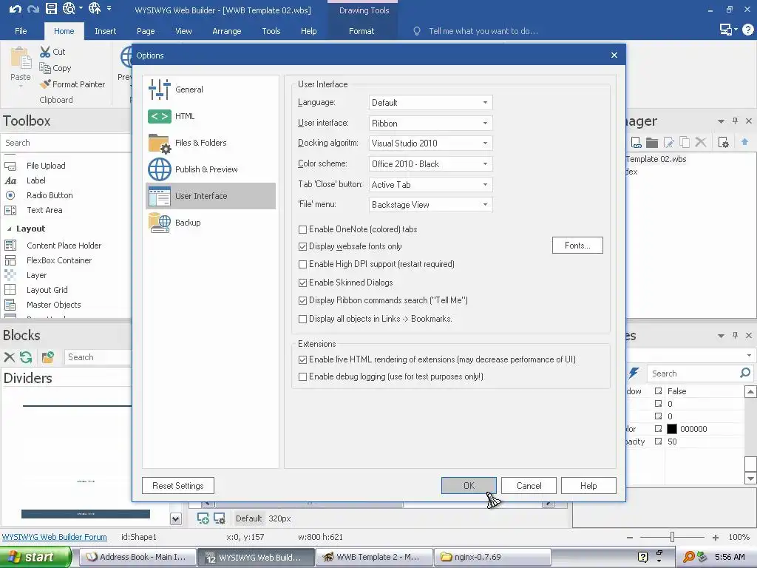Adjust the zoom slider handle in status bar
The height and width of the screenshot is (568, 757).
pos(672,537)
